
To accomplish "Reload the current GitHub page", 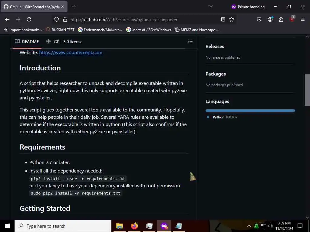I will point(29,19).
